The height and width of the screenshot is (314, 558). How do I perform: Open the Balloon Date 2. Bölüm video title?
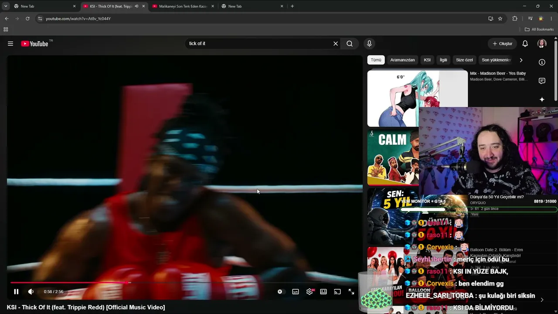497,253
